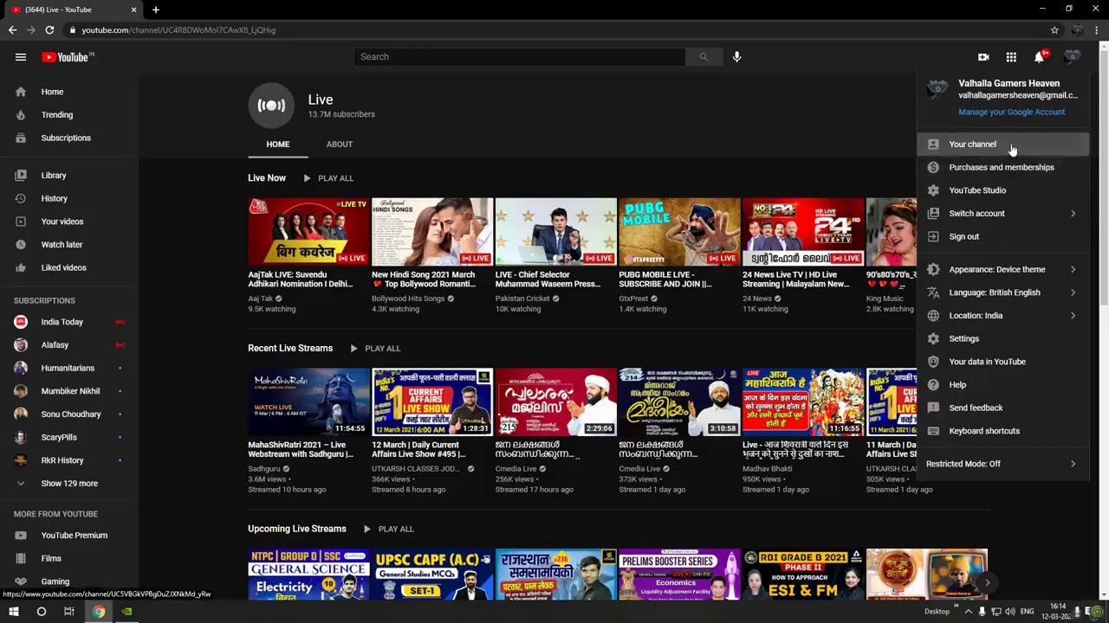The image size is (1109, 623).
Task: Open the Windows Start menu
Action: pyautogui.click(x=14, y=612)
